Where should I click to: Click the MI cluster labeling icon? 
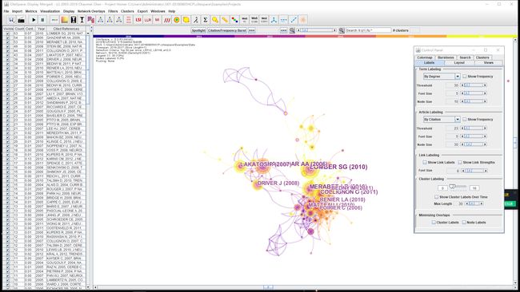point(157,20)
